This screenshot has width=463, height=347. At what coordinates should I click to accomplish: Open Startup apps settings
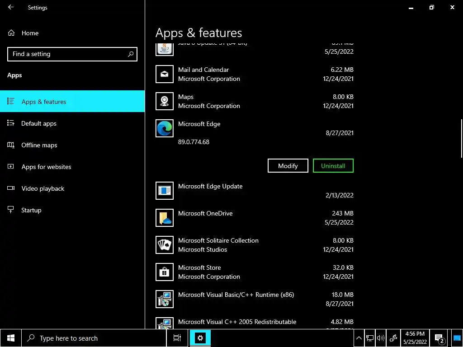(x=72, y=210)
